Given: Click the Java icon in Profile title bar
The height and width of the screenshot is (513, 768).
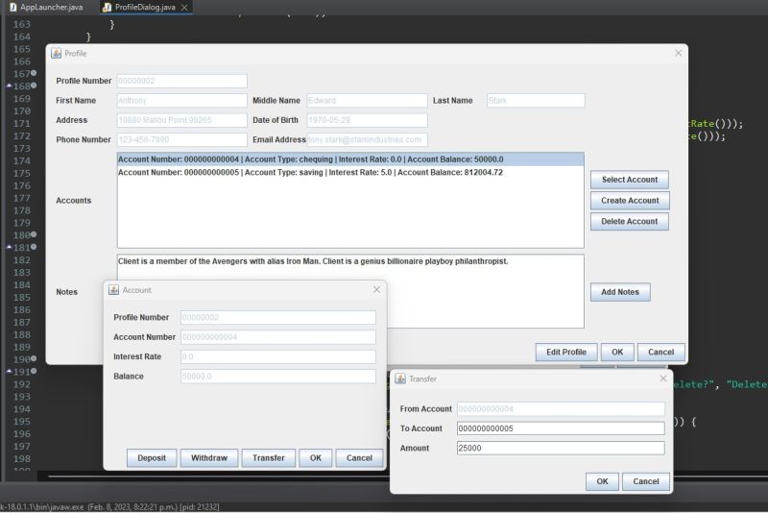Looking at the screenshot, I should coord(57,54).
